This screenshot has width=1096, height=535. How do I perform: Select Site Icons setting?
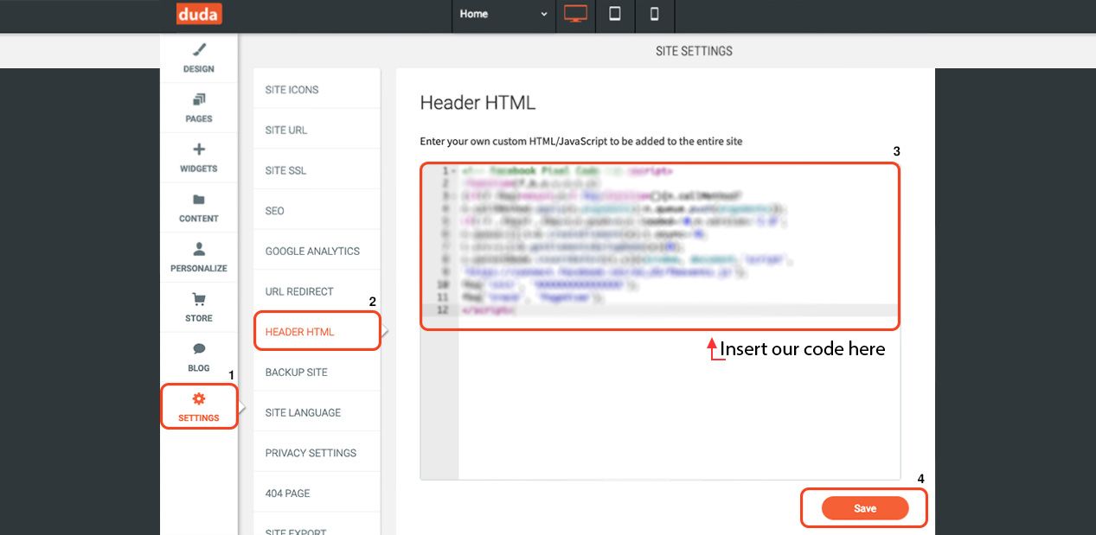point(317,90)
